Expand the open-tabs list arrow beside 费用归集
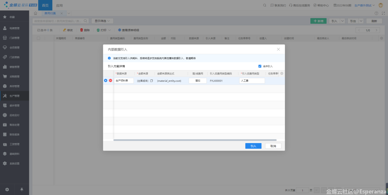This screenshot has width=388, height=195. click(69, 13)
